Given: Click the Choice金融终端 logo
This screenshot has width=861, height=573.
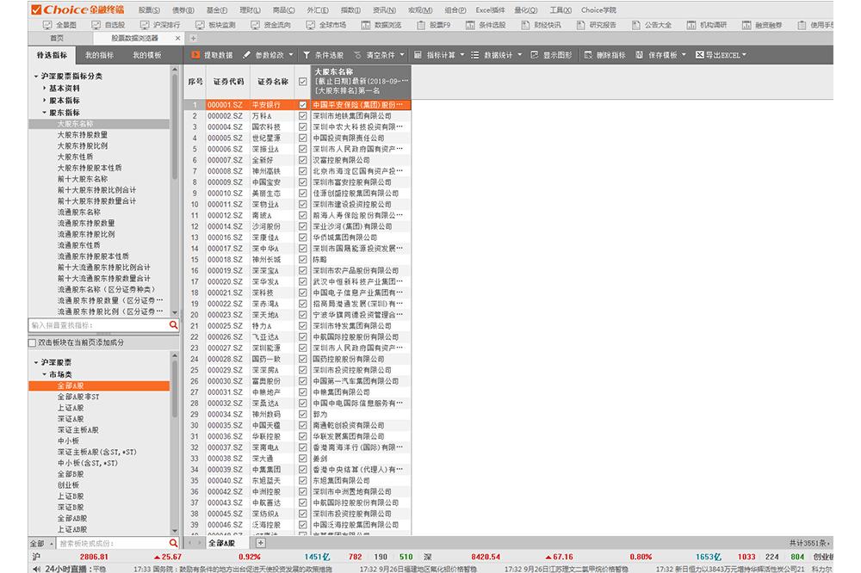Looking at the screenshot, I should click(78, 9).
